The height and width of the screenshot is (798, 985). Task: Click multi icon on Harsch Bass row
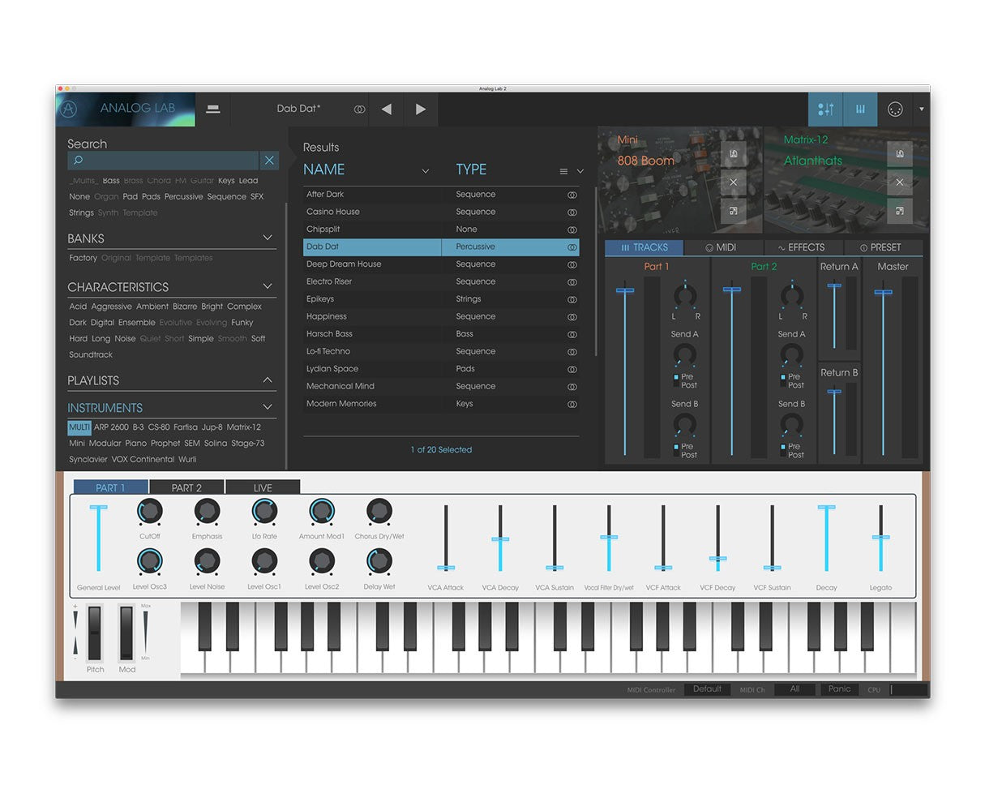tap(572, 334)
